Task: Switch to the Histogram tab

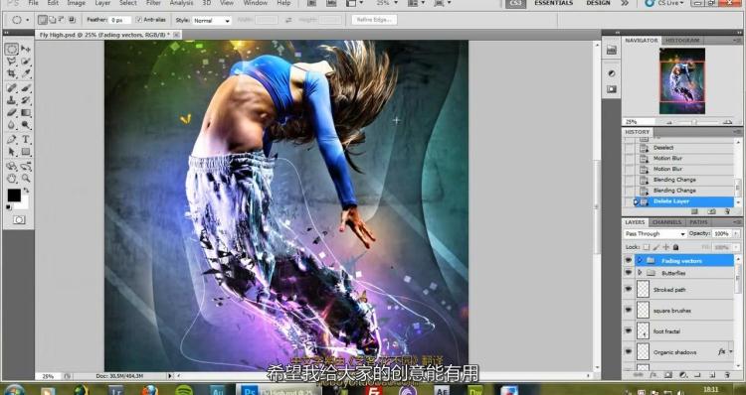Action: (682, 41)
